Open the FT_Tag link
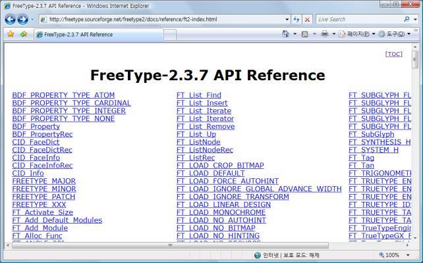 point(362,158)
